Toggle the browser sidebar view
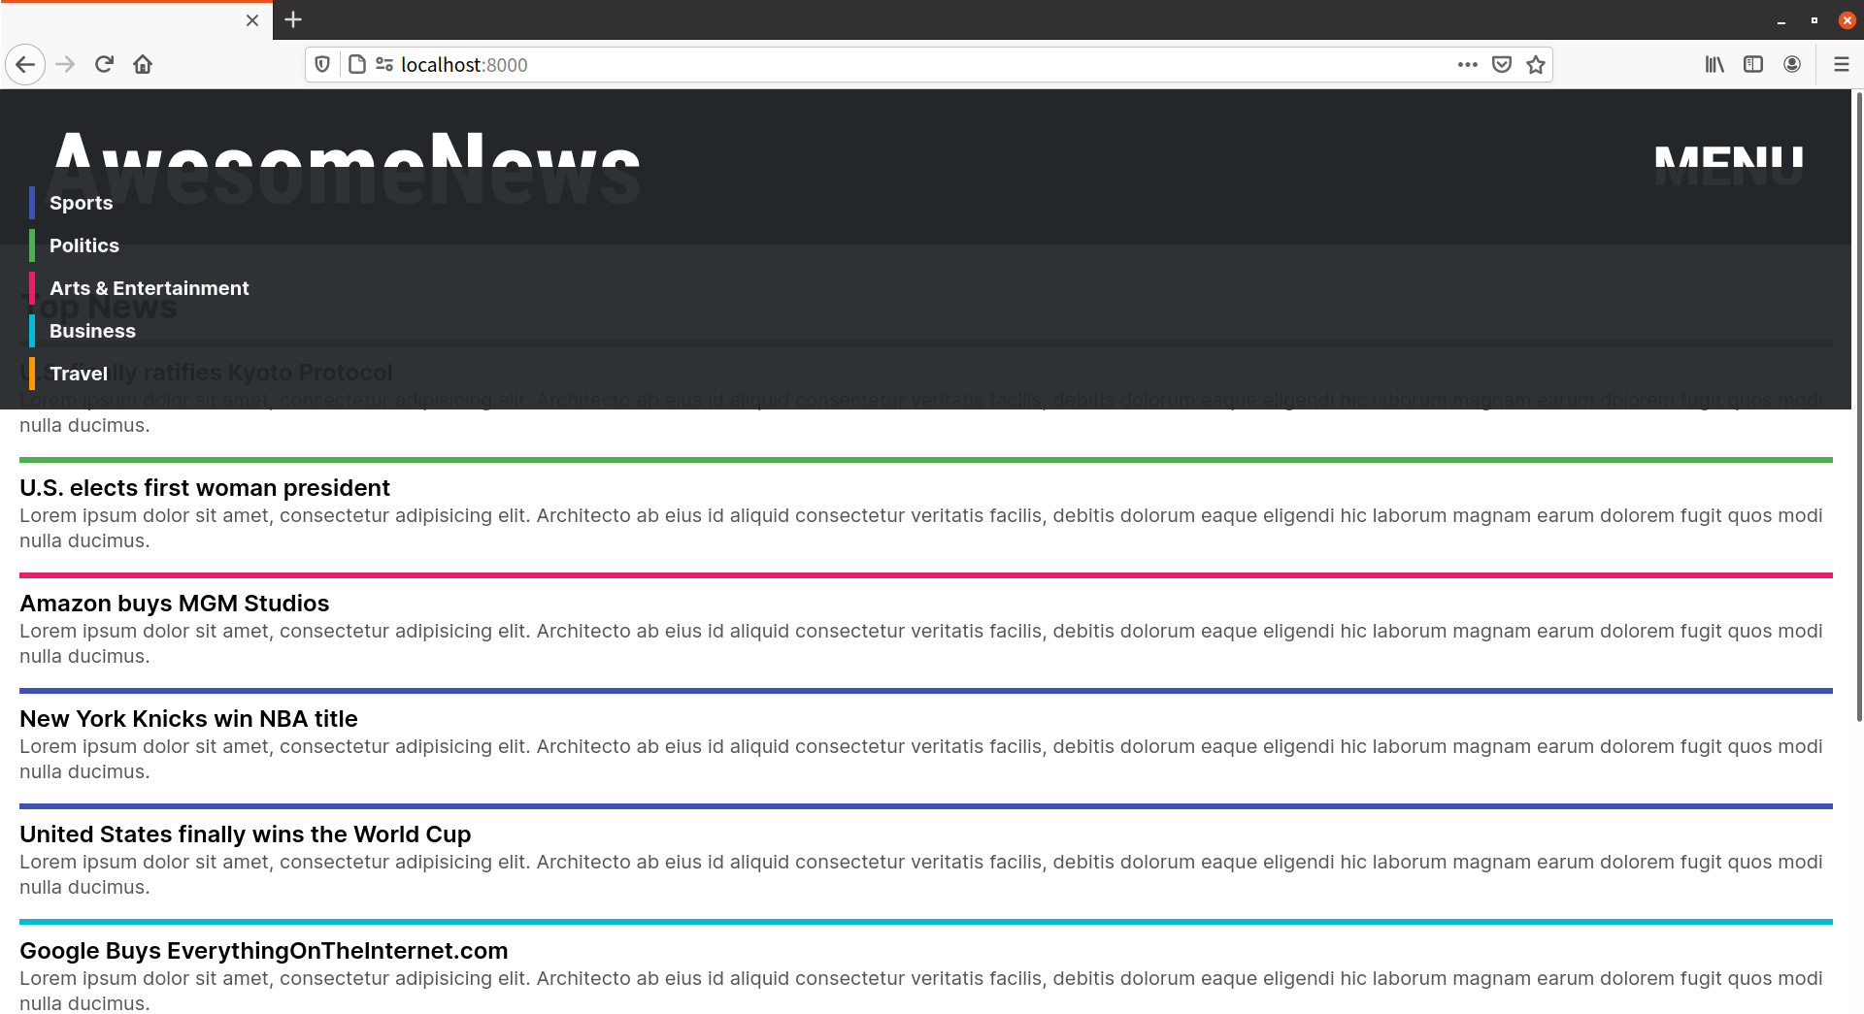Image resolution: width=1864 pixels, height=1014 pixels. [x=1753, y=65]
